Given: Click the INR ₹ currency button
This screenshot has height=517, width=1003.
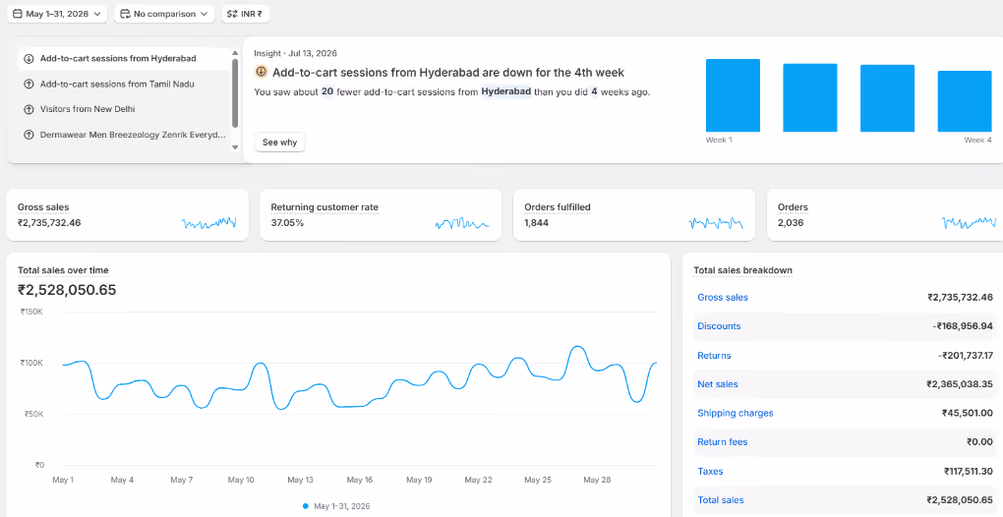Looking at the screenshot, I should click(246, 14).
